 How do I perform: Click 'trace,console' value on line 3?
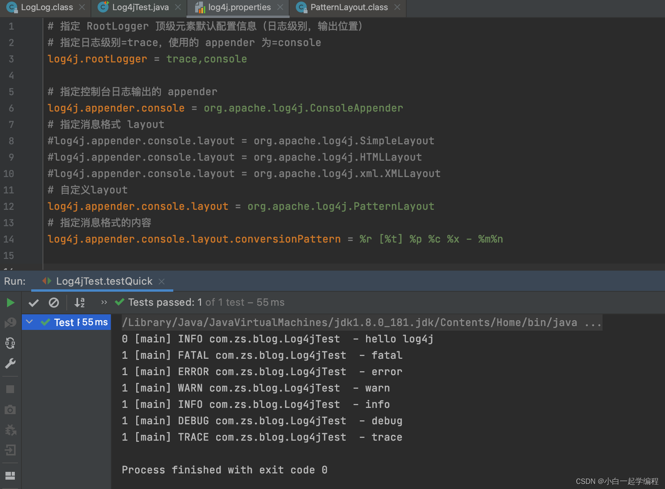tap(206, 59)
